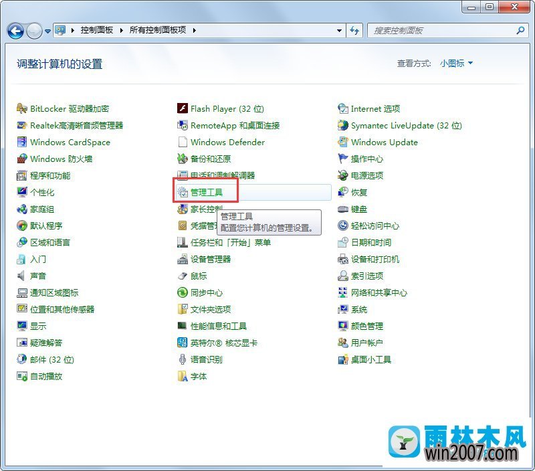Click the Forward navigation button
This screenshot has height=471, width=535.
[34, 31]
